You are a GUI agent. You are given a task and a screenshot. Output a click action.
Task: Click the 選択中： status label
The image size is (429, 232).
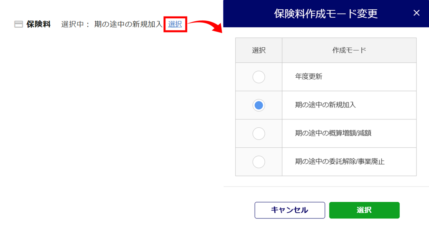click(x=76, y=25)
